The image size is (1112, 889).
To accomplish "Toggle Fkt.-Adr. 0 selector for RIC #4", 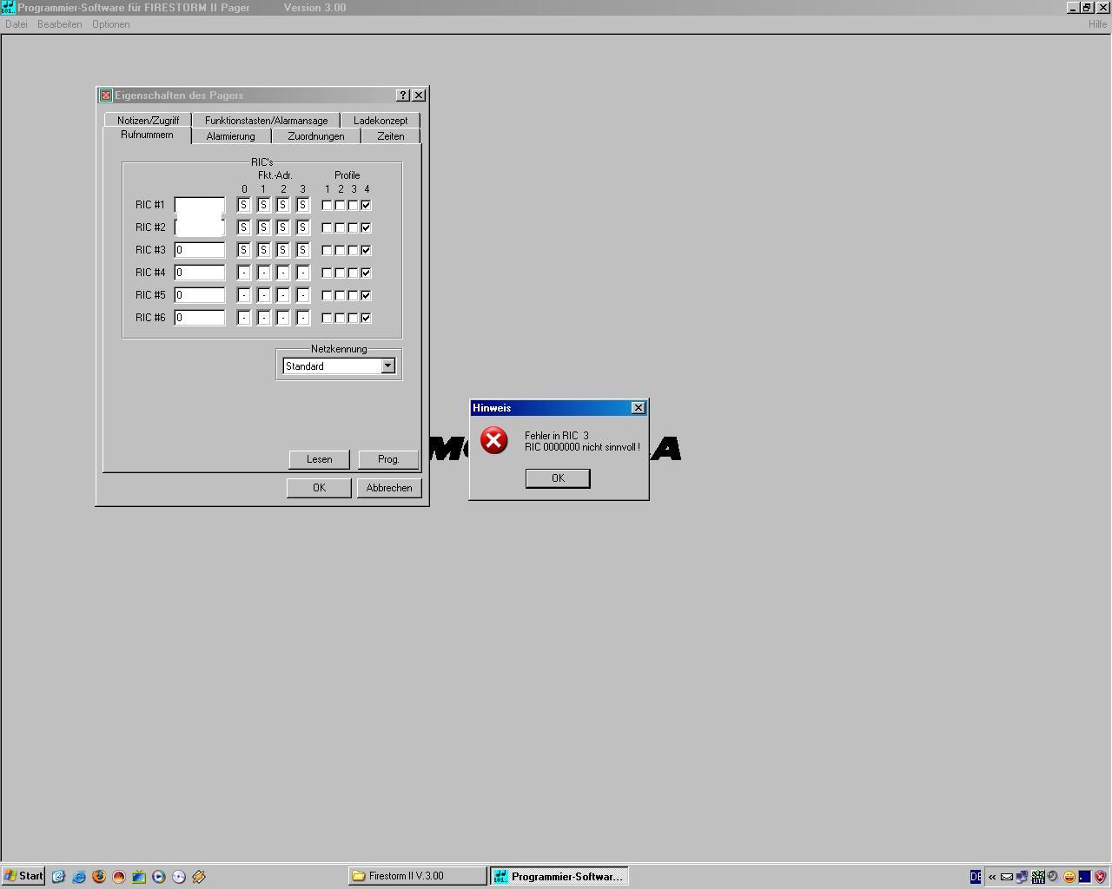I will click(244, 273).
